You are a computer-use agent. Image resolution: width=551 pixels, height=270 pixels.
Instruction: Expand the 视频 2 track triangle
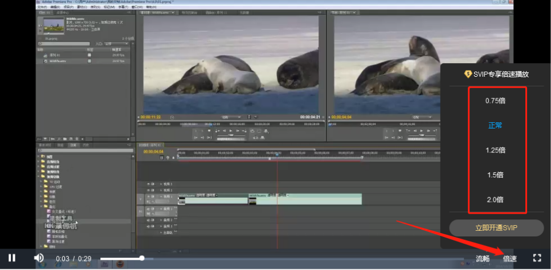160,190
